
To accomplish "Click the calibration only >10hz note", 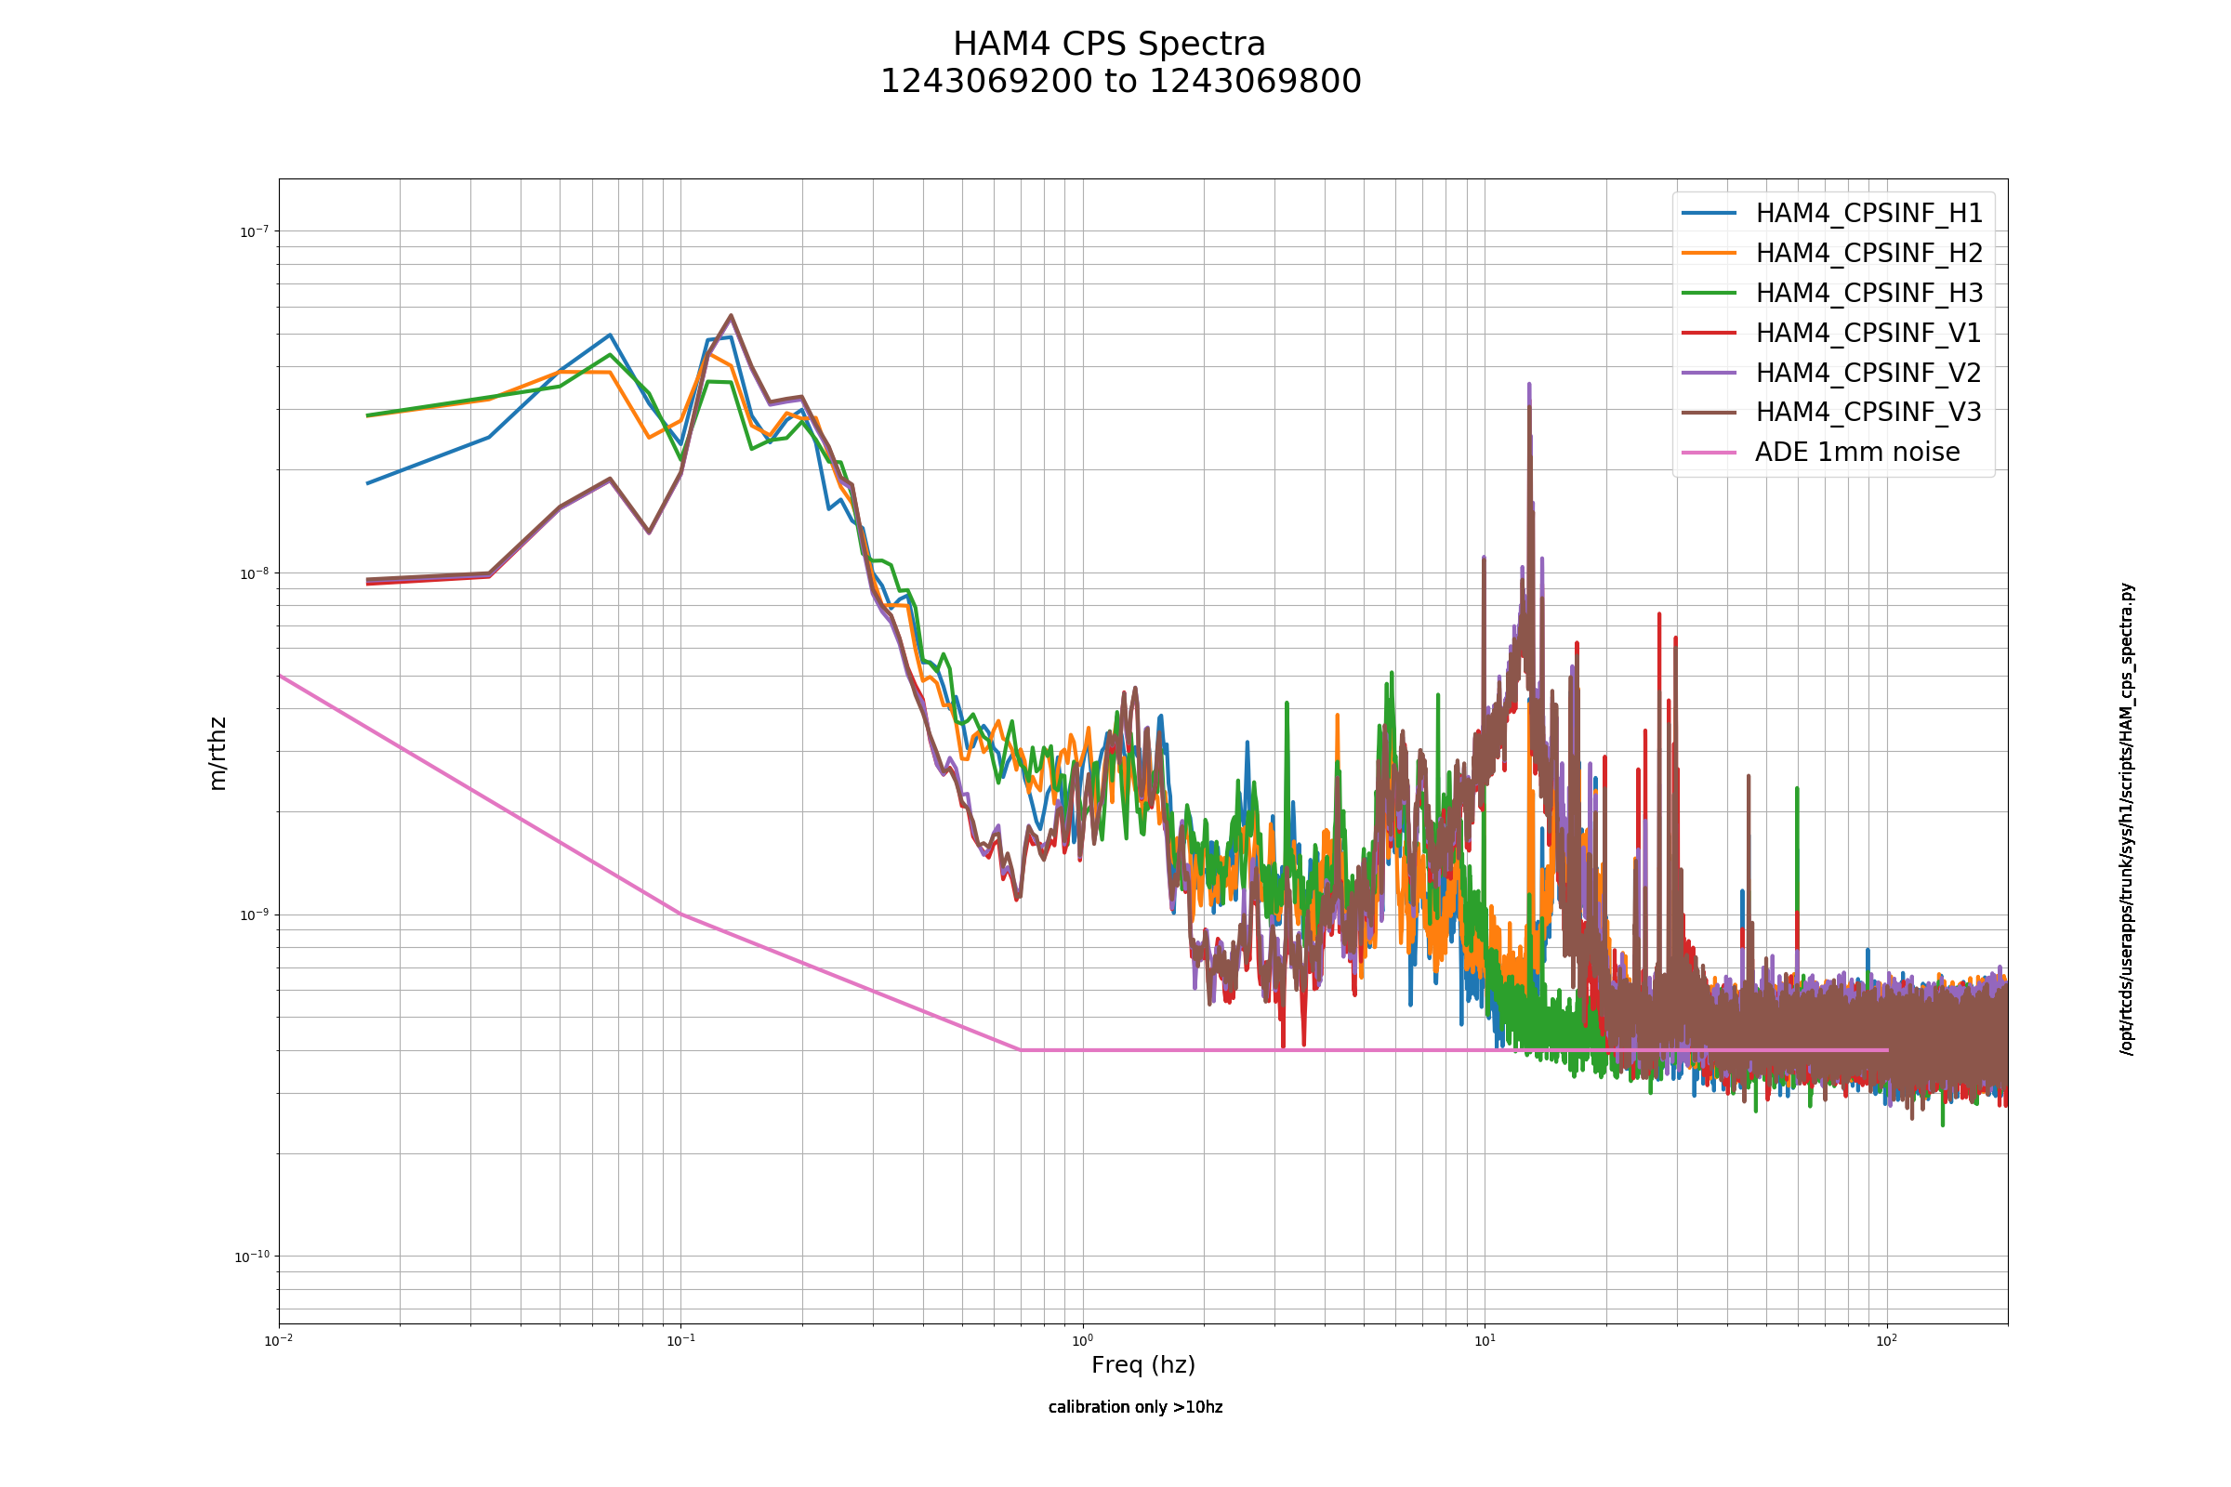I will pos(1135,1407).
